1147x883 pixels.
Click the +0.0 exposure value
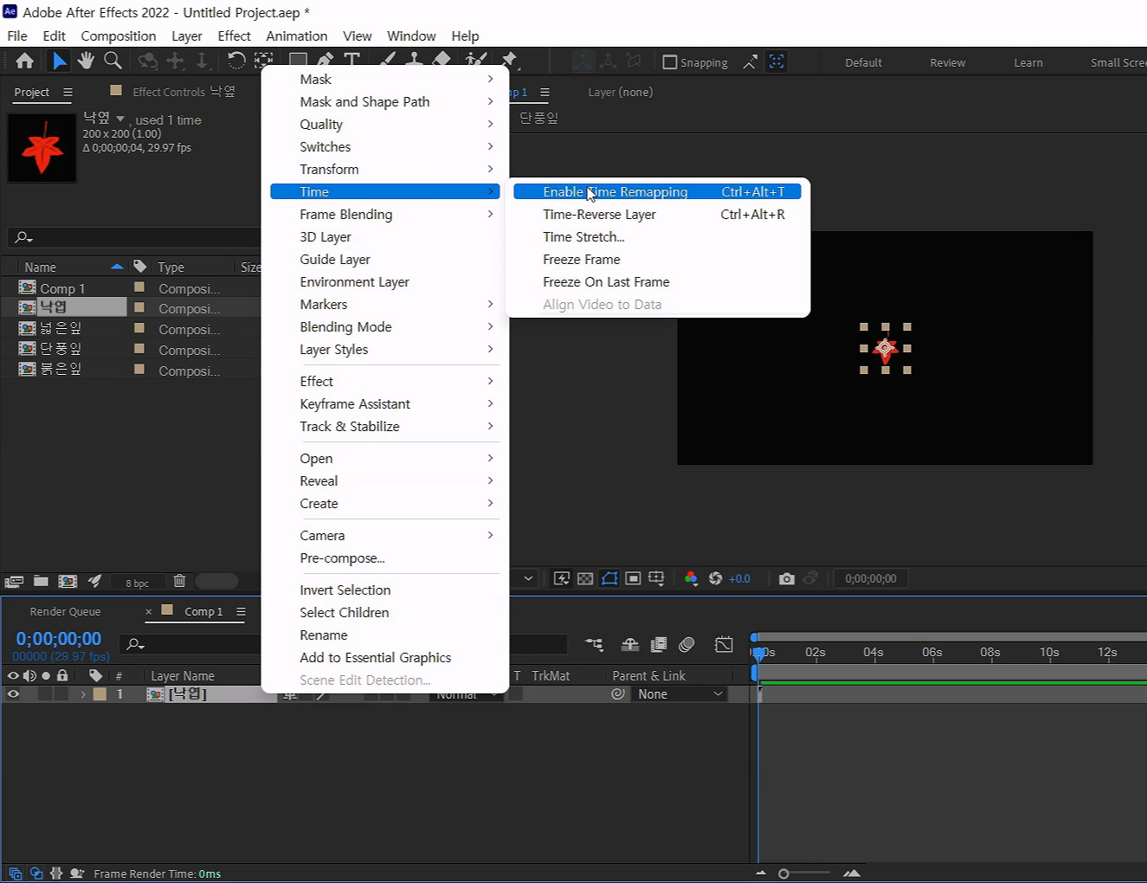point(739,578)
